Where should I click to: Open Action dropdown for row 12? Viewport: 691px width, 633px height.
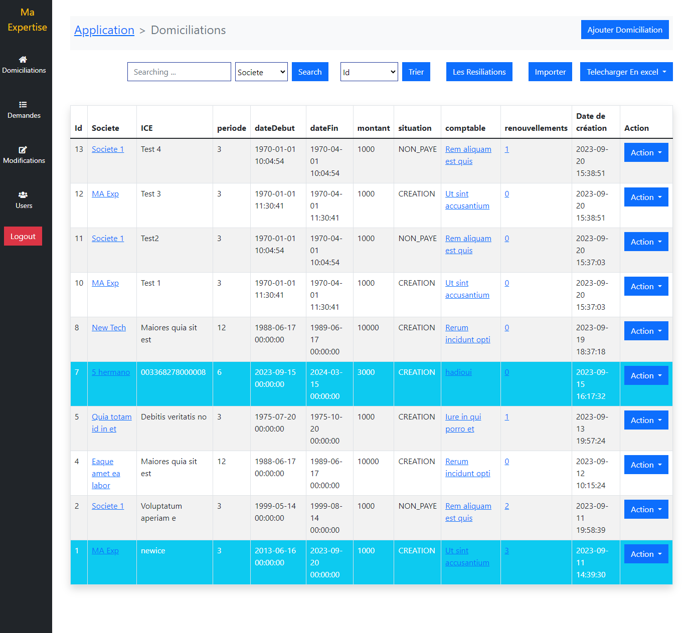click(646, 197)
